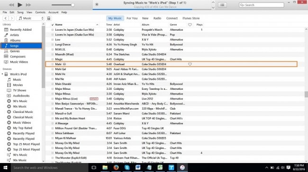Toggle the check-all column header checkmark

point(53,25)
